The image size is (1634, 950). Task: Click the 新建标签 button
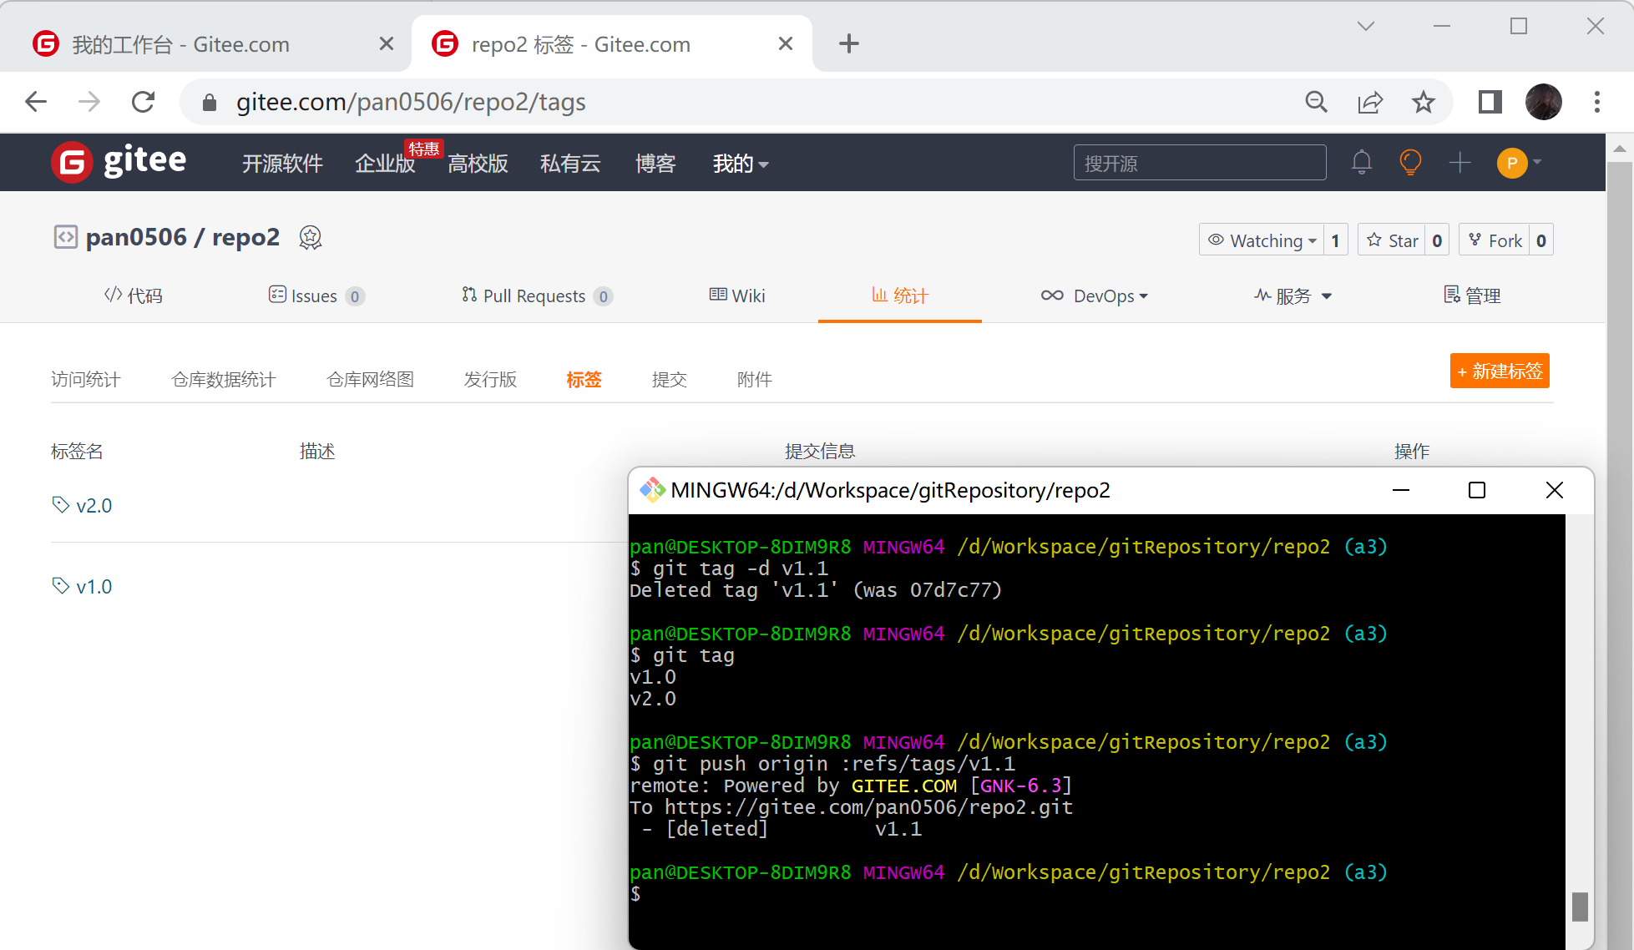tap(1499, 371)
